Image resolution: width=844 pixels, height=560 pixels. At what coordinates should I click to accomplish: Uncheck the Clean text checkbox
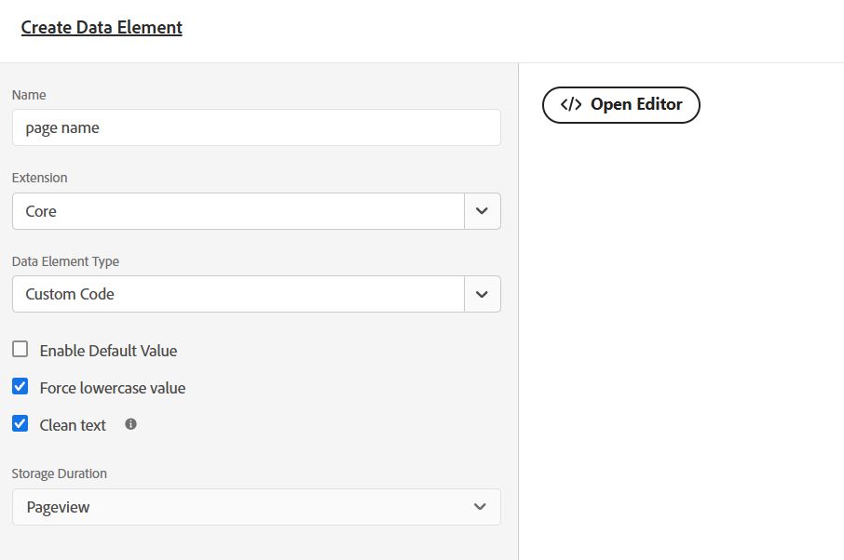click(x=20, y=424)
